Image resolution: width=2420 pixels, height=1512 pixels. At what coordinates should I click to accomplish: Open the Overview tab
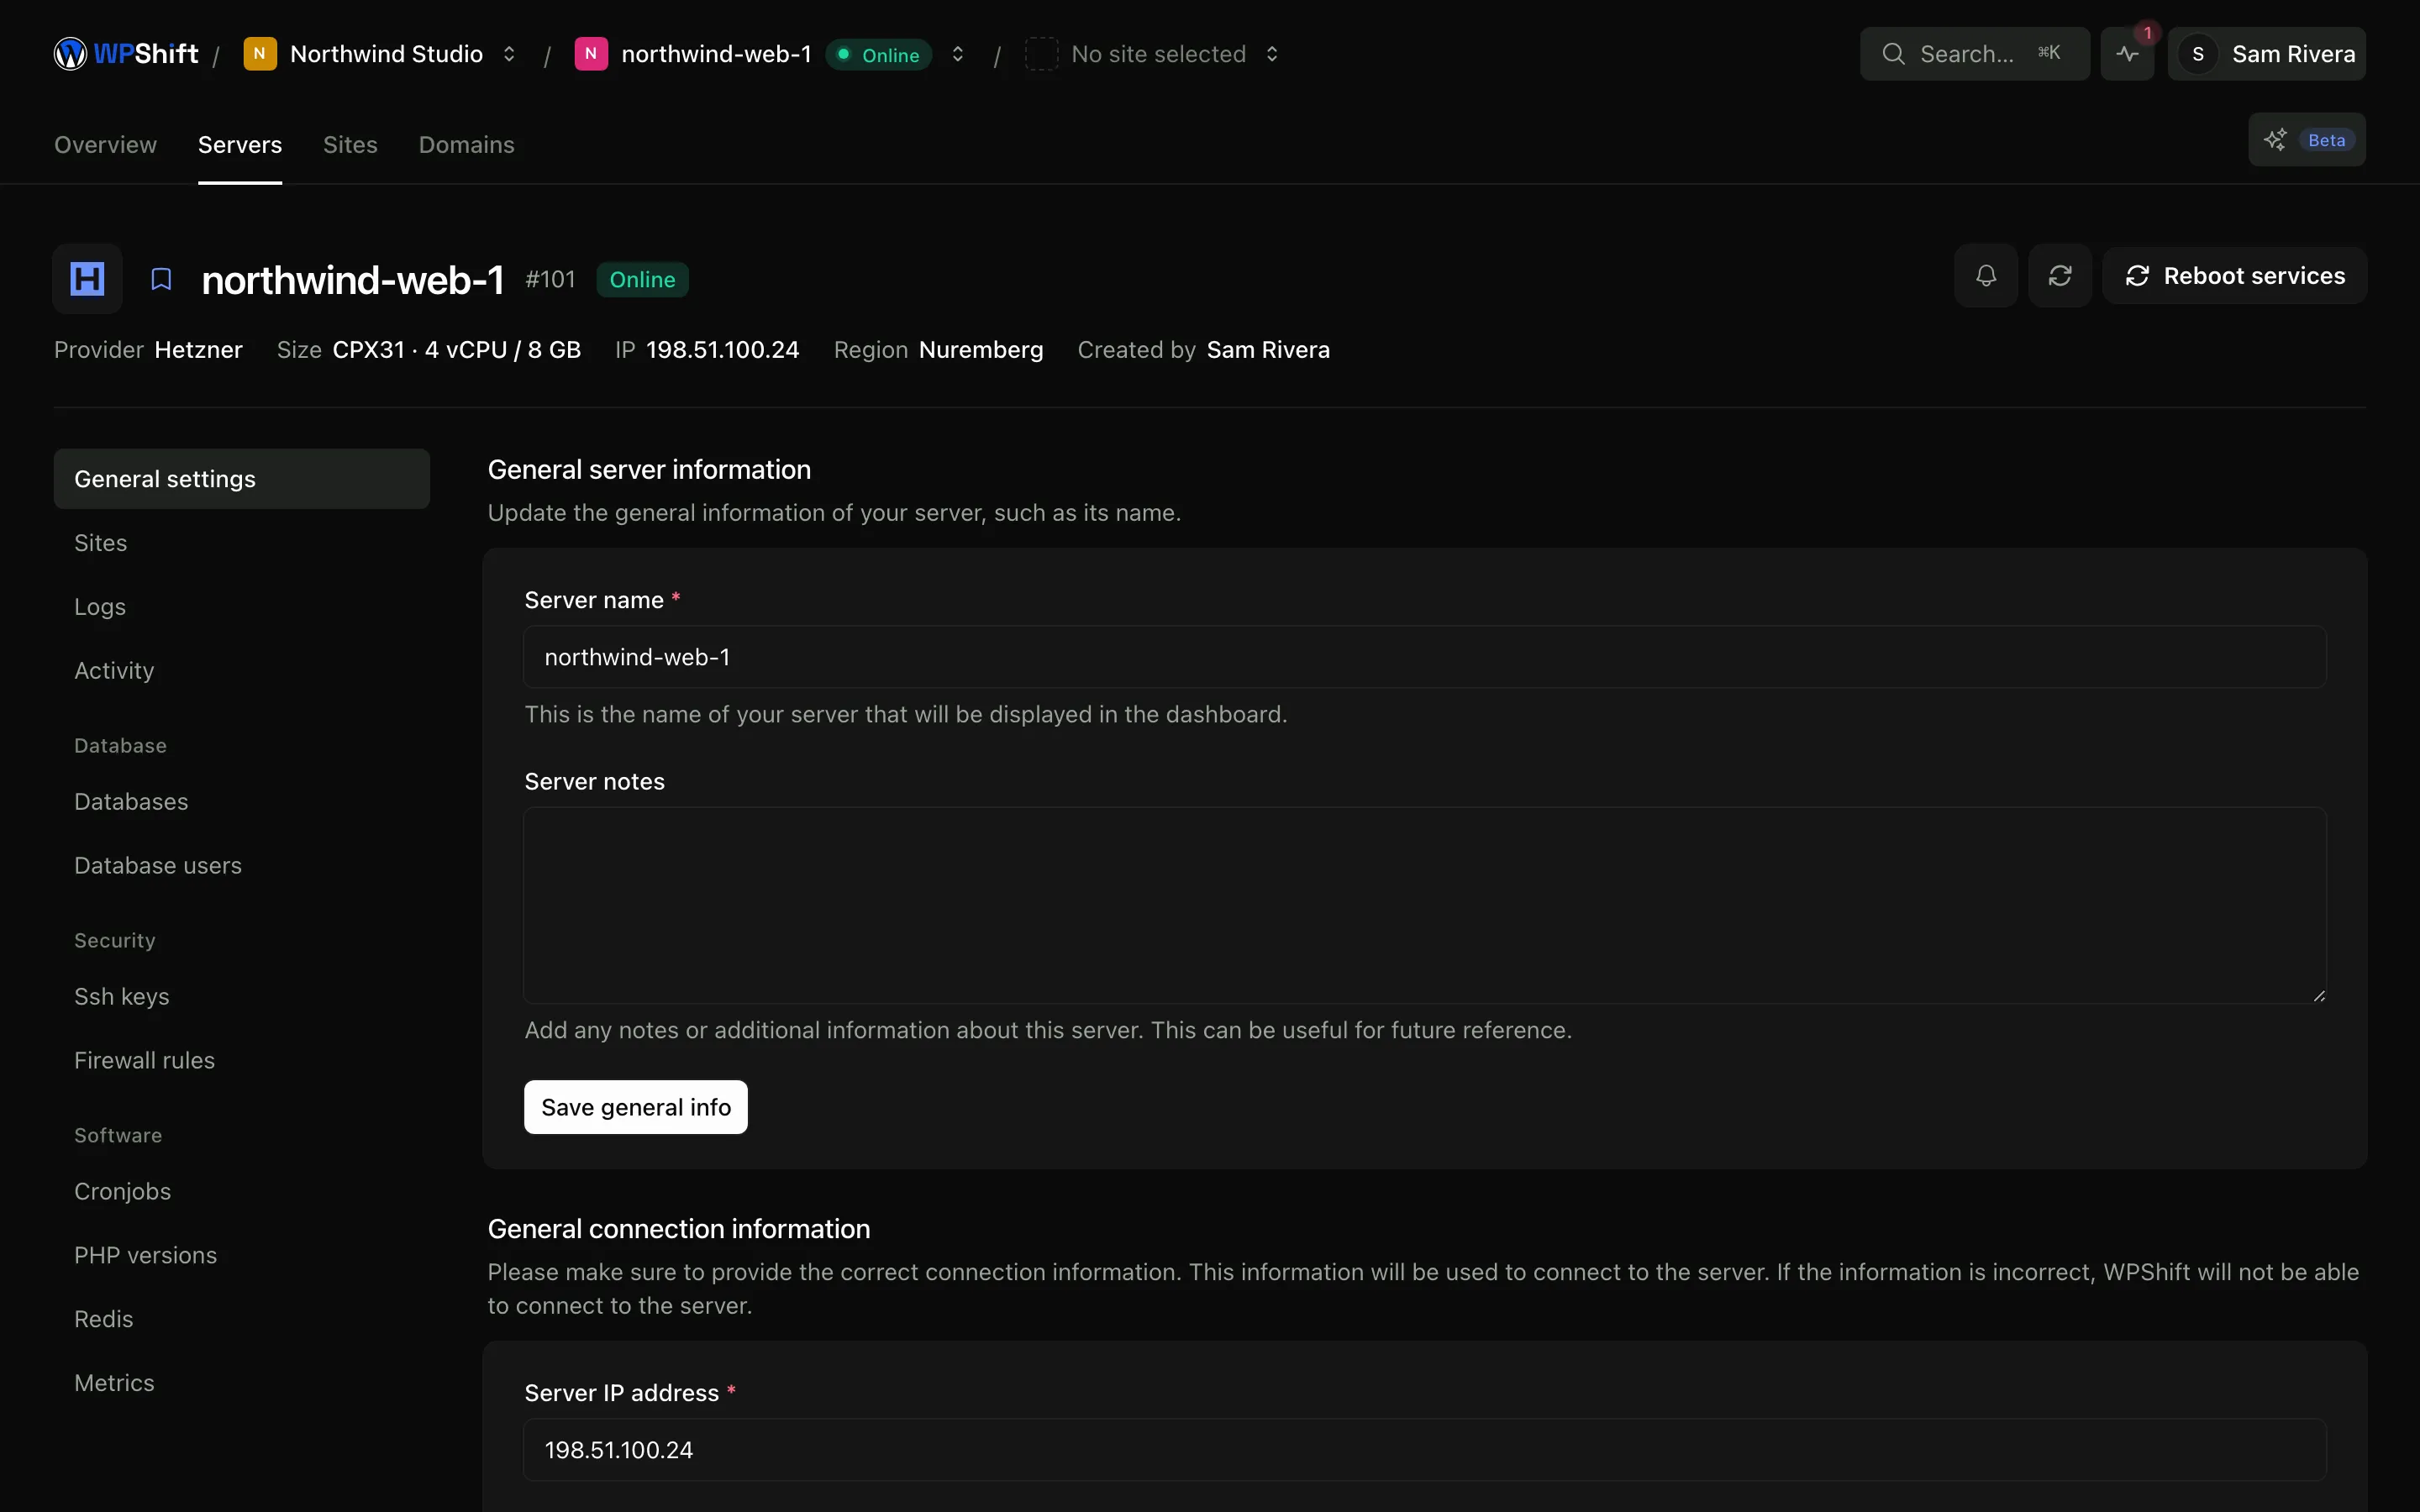pyautogui.click(x=105, y=145)
